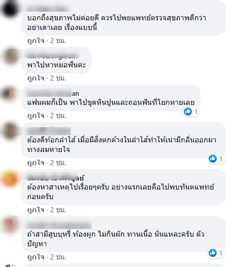Screen dimensions: 237x267
Task: Like the smoking husband comment via ถูกใจ
Action: pyautogui.click(x=36, y=257)
